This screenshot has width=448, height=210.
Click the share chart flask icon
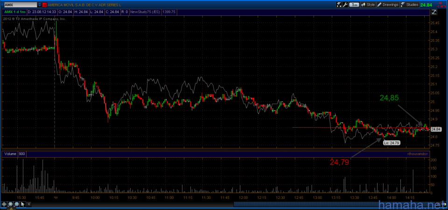pos(339,4)
